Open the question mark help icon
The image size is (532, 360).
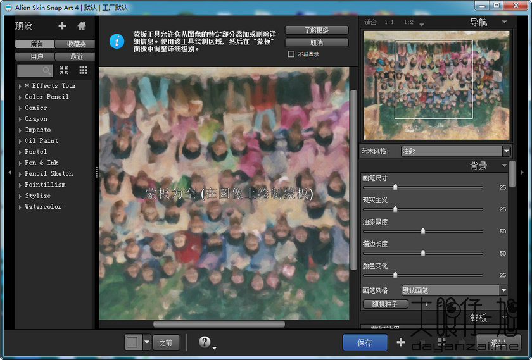(x=205, y=342)
